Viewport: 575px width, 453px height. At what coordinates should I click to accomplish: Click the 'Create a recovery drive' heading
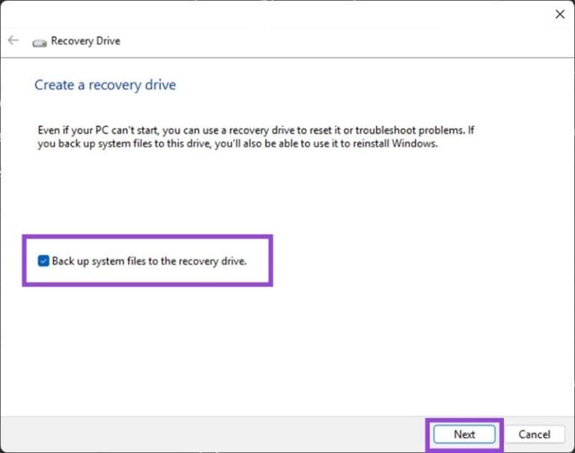click(x=105, y=84)
